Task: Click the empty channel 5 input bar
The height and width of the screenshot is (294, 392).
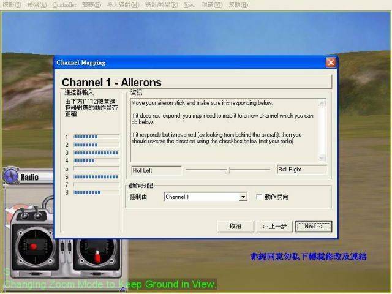Action: 97,169
